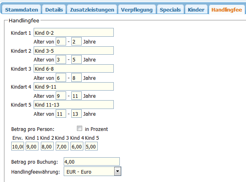
Task: Open the Handlingfeewährung dropdown
Action: [117, 172]
